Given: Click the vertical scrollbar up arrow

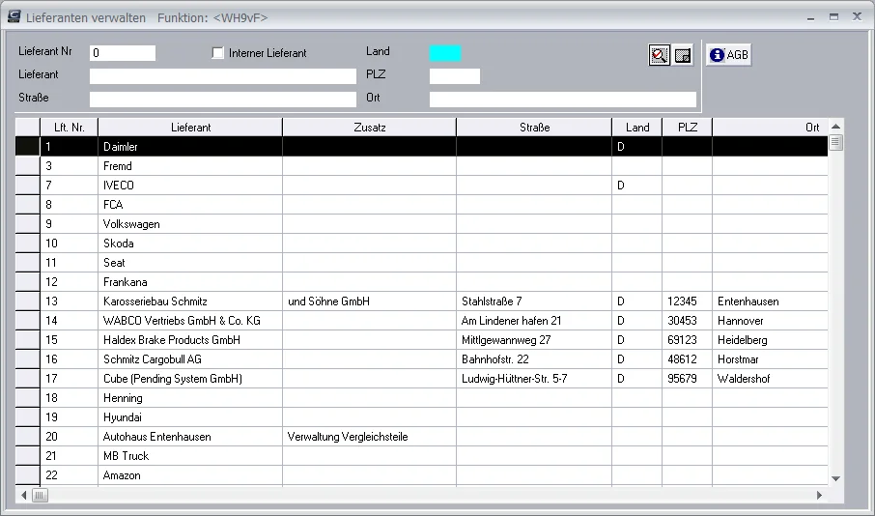Looking at the screenshot, I should click(835, 127).
